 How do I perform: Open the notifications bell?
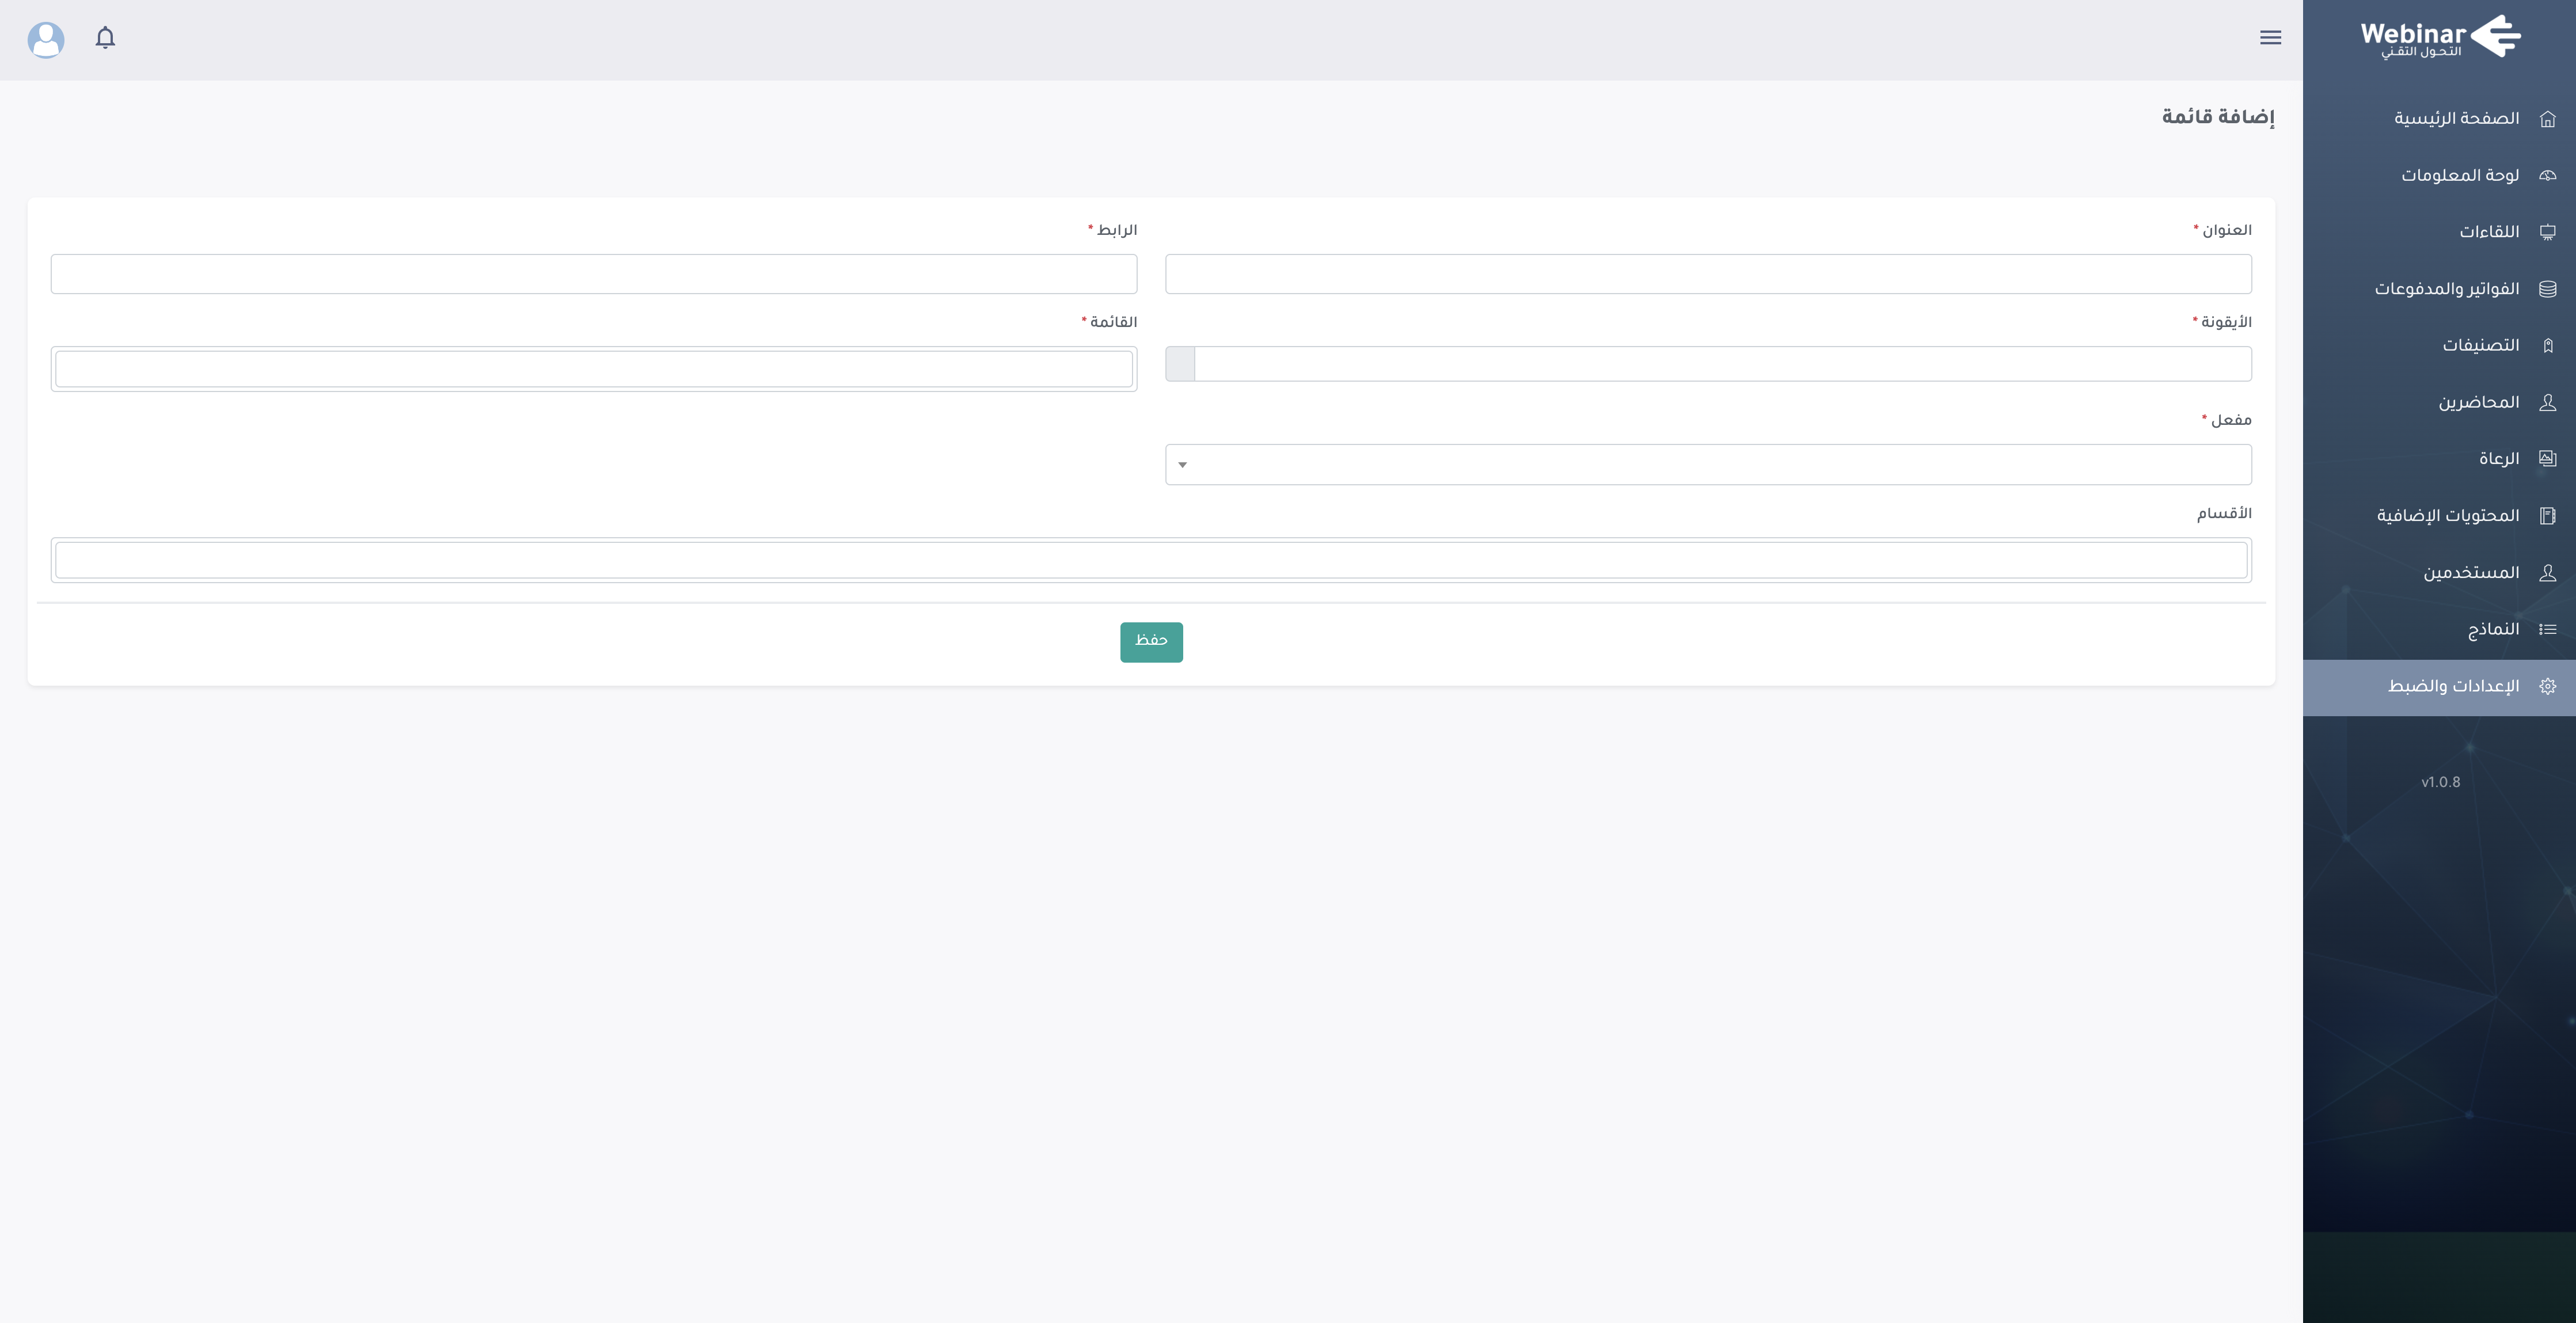pyautogui.click(x=105, y=38)
